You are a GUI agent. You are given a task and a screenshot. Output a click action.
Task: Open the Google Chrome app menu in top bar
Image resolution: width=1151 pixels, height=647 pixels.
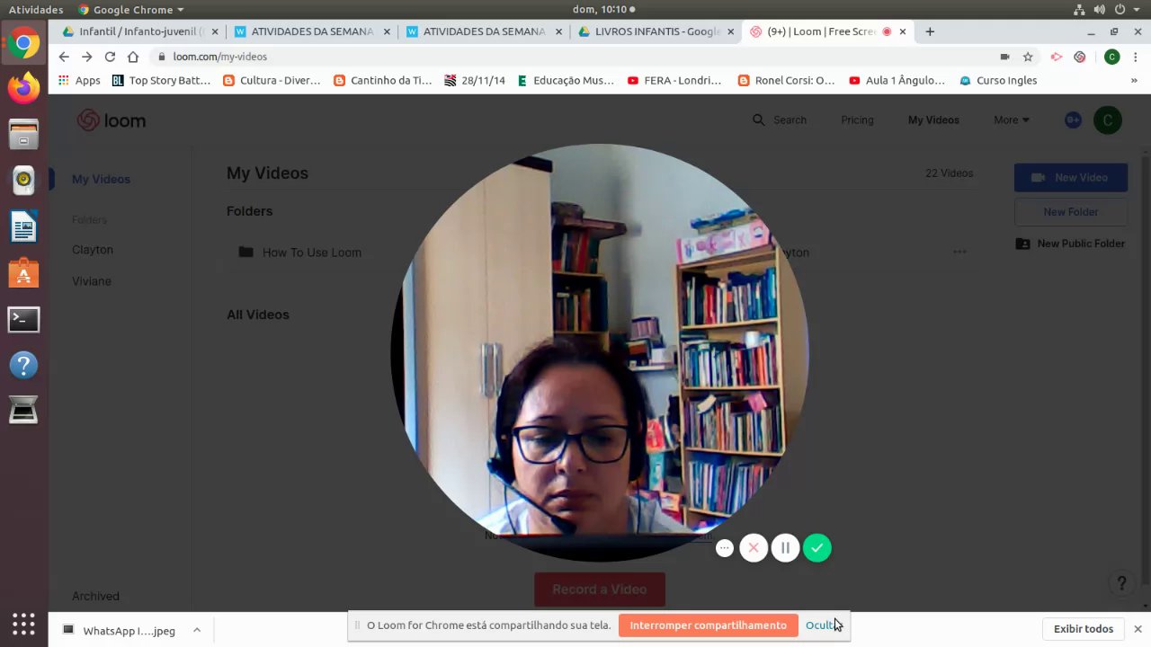pos(130,9)
